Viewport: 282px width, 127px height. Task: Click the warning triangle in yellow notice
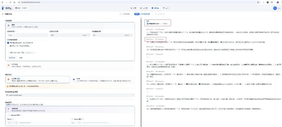coord(8,86)
